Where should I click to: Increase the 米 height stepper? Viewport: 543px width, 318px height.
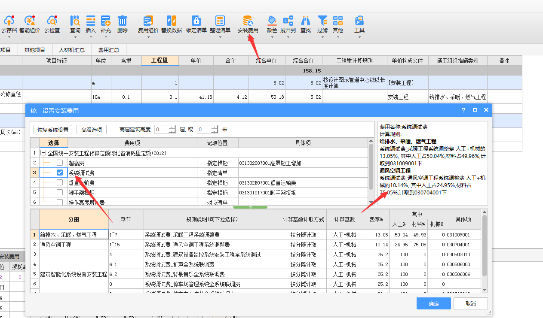coord(214,127)
